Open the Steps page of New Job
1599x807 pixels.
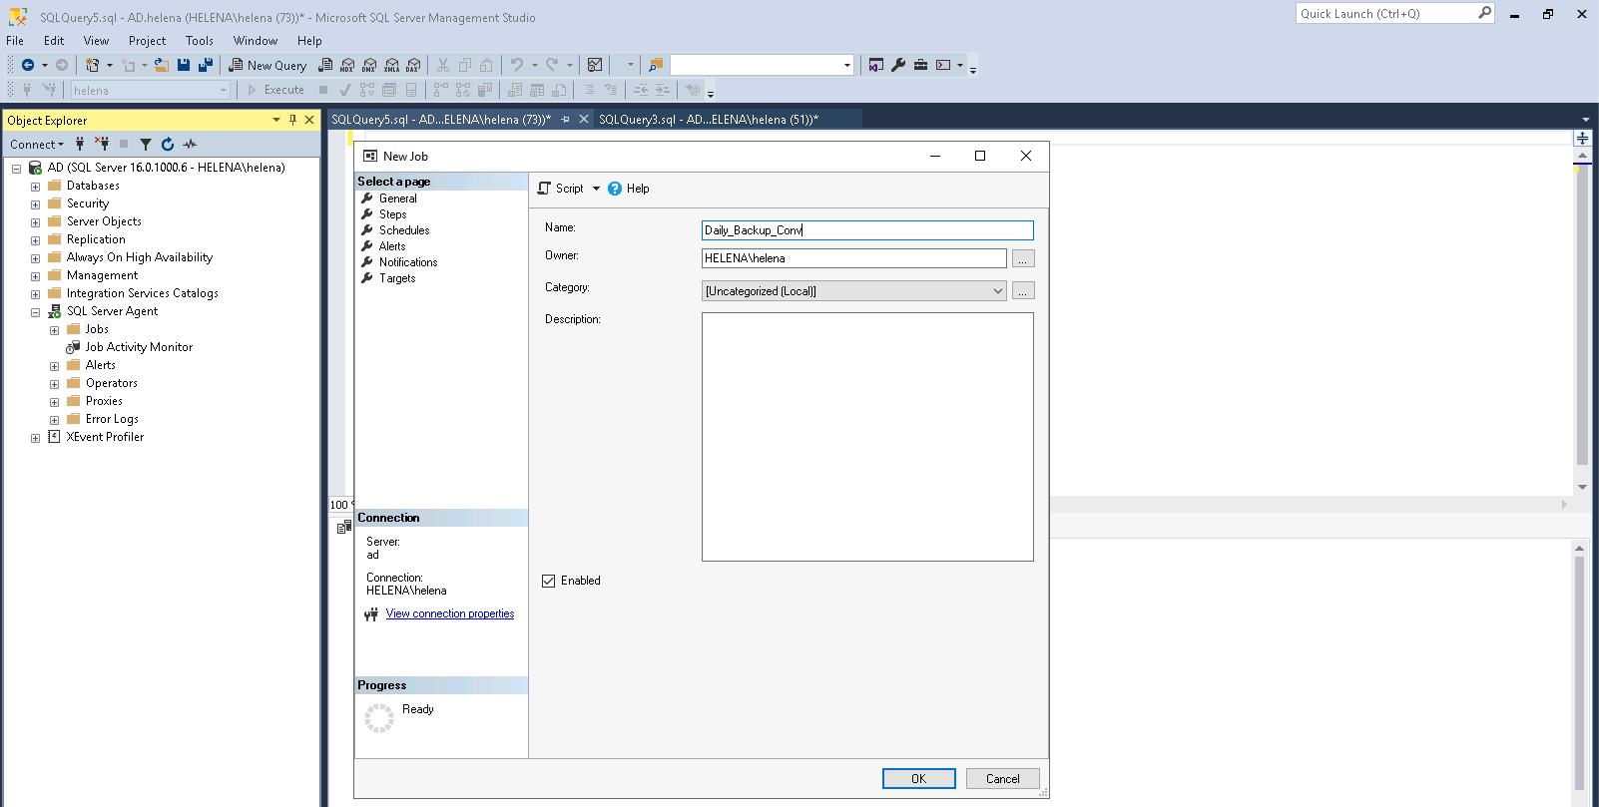(x=392, y=214)
